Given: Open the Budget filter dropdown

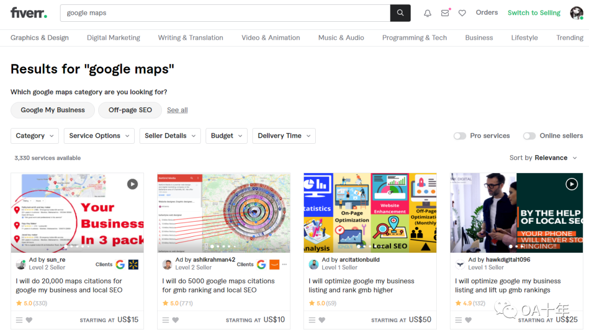Looking at the screenshot, I should point(226,136).
